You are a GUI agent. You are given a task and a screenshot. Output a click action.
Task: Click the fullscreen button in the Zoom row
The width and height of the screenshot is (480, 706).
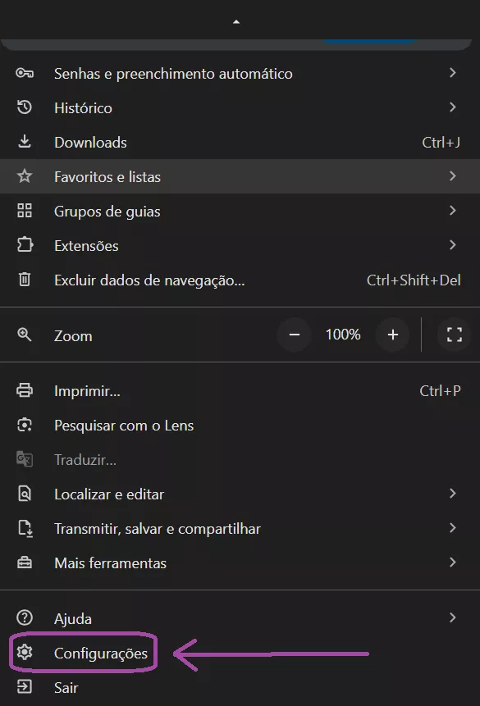click(x=454, y=335)
